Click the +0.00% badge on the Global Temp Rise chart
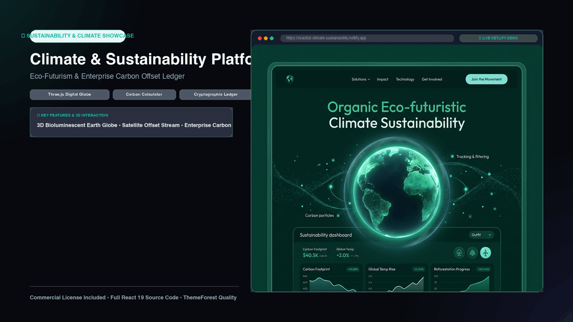This screenshot has width=573, height=322. [419, 270]
